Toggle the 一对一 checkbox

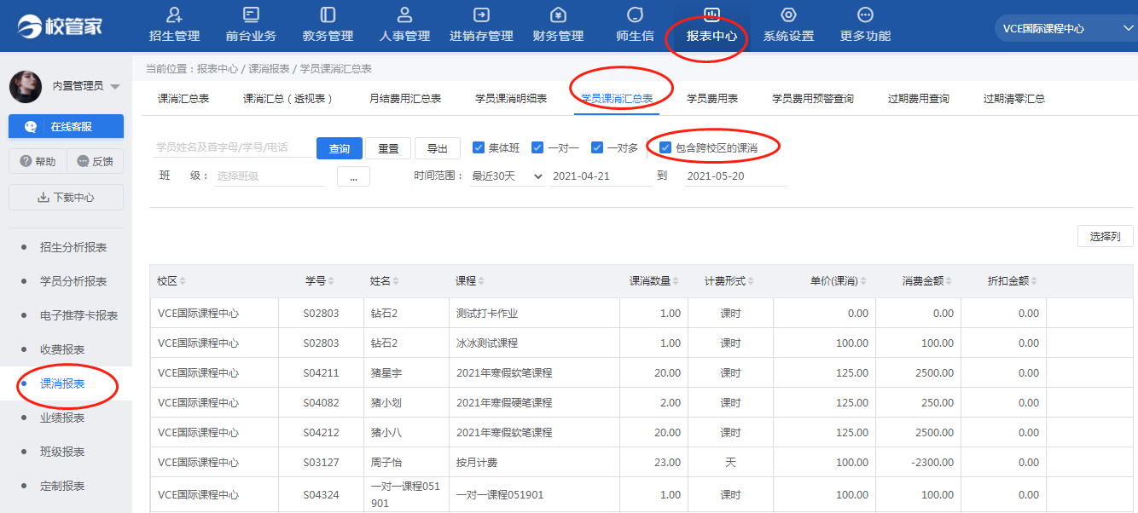click(x=537, y=147)
